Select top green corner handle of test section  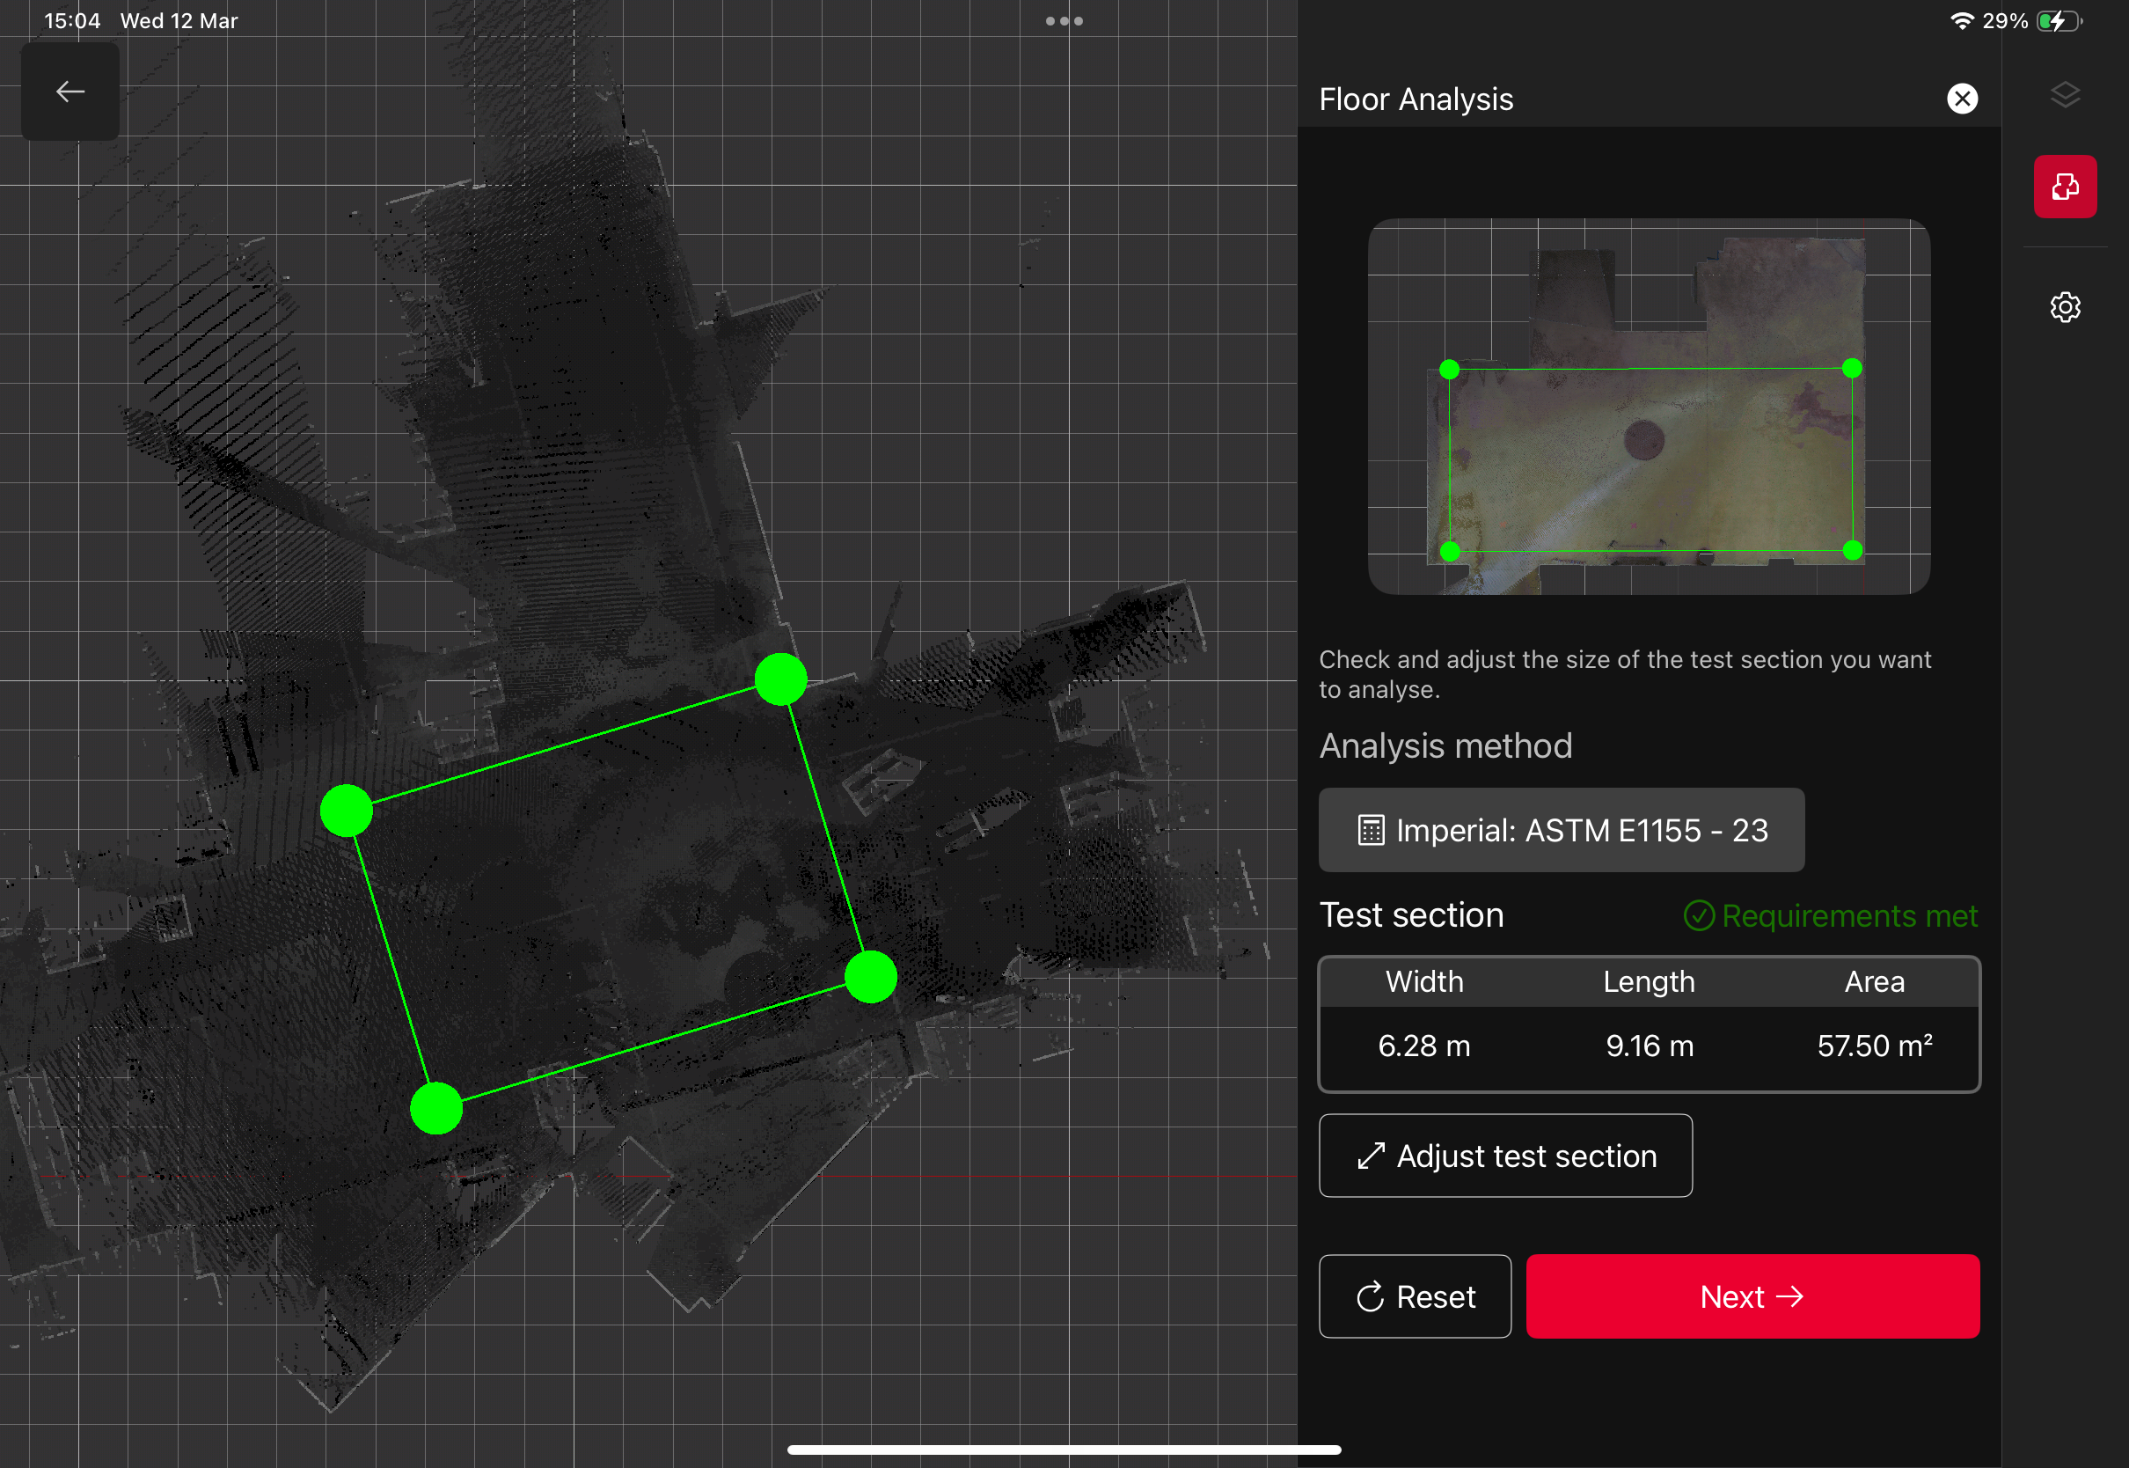tap(780, 679)
